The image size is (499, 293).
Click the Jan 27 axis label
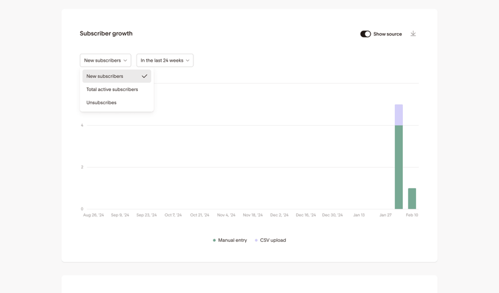click(x=385, y=215)
